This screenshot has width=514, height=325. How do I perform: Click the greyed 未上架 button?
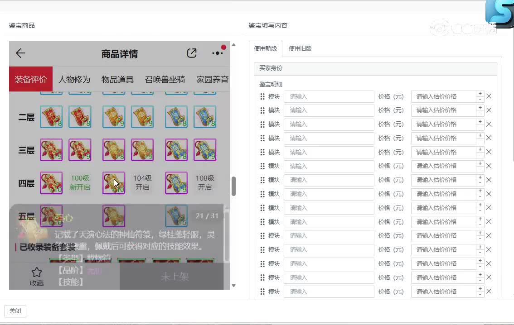175,277
